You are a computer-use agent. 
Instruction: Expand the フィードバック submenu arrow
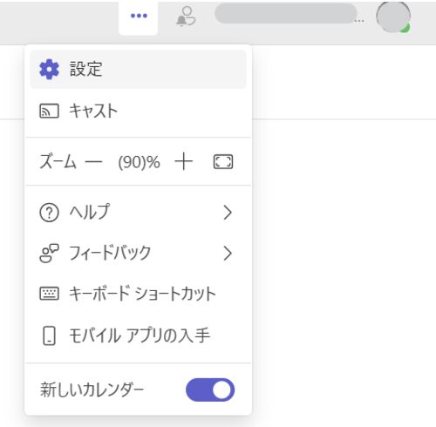(x=228, y=254)
